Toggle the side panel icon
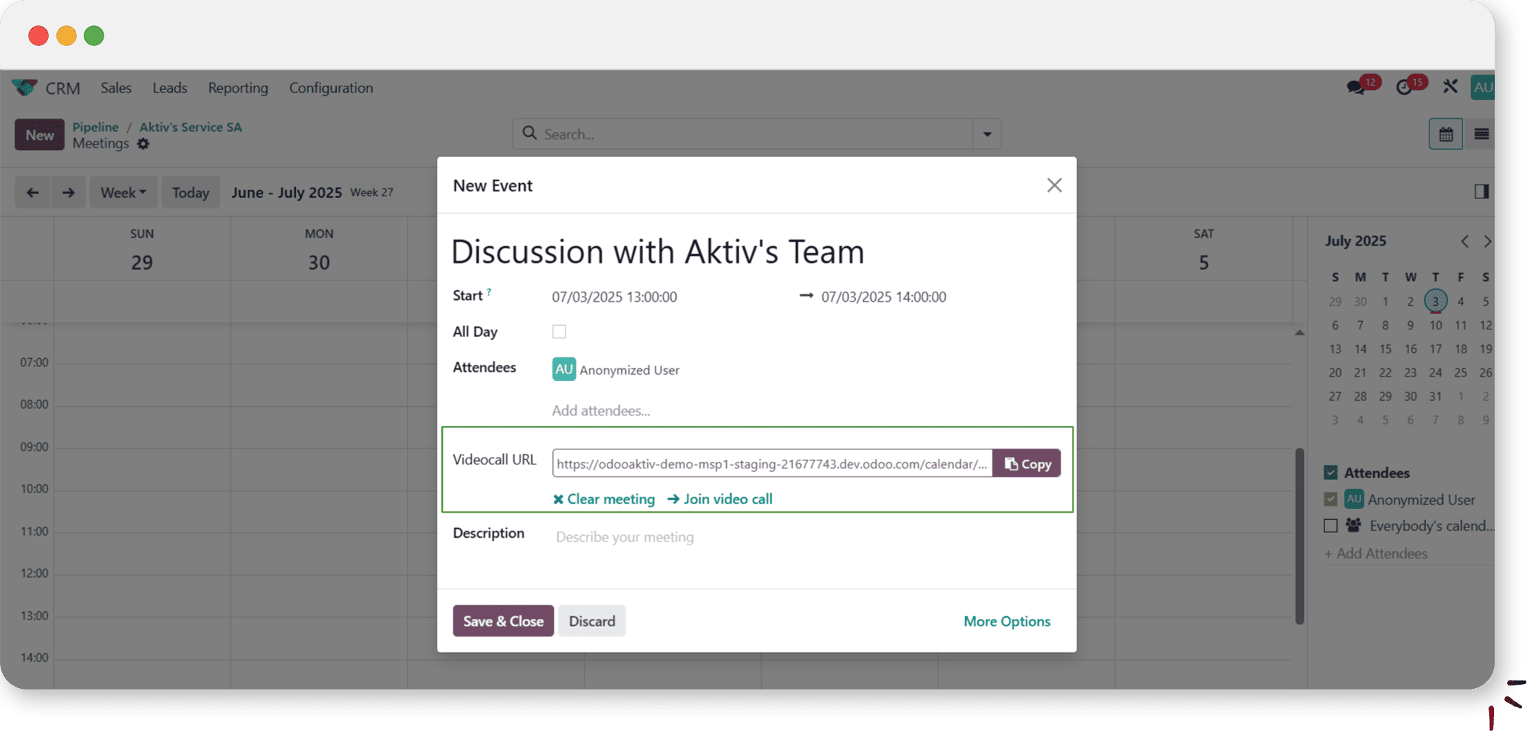Image resolution: width=1527 pixels, height=732 pixels. 1481,191
